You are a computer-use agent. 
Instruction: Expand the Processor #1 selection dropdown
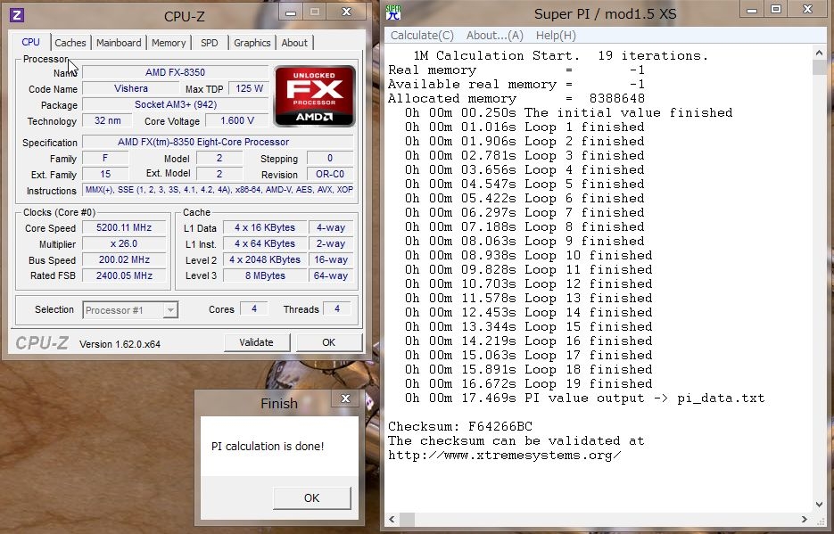170,309
